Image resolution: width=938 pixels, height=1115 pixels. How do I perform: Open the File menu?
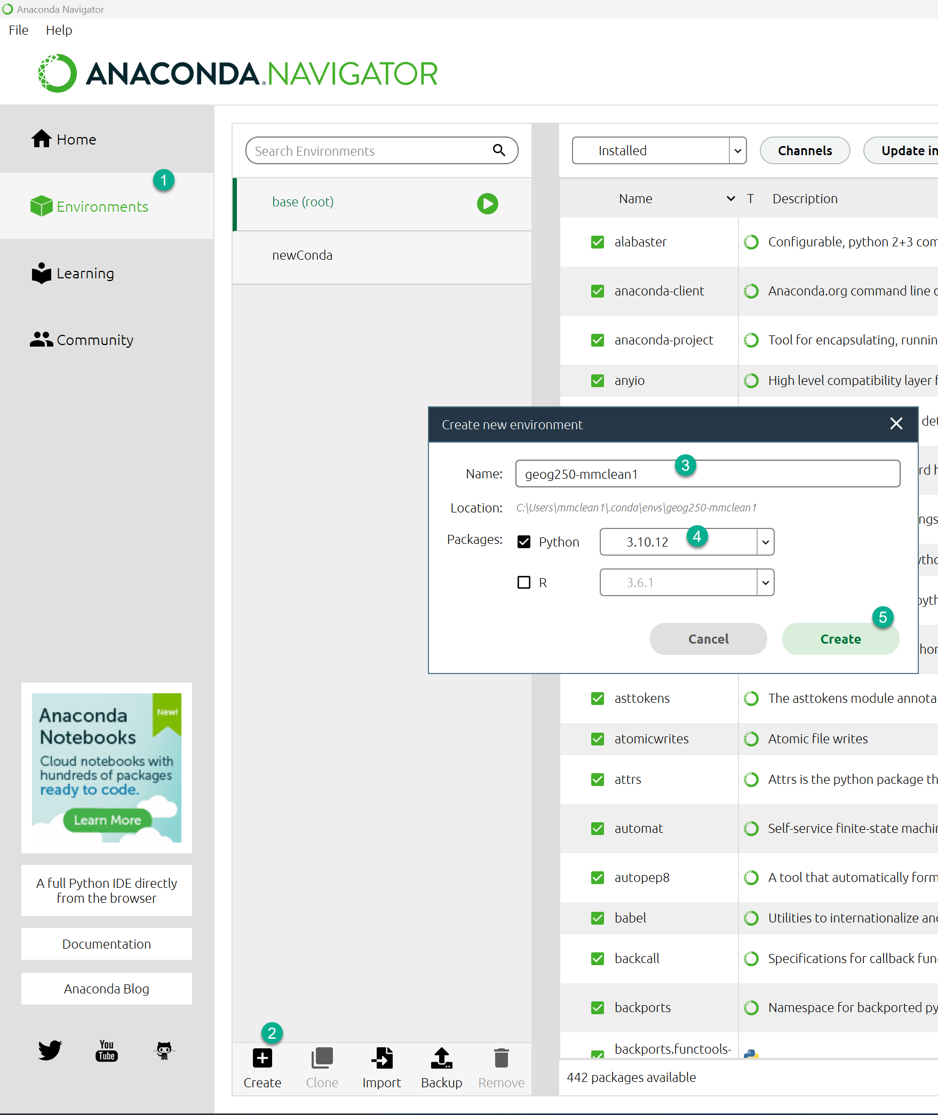[x=19, y=30]
